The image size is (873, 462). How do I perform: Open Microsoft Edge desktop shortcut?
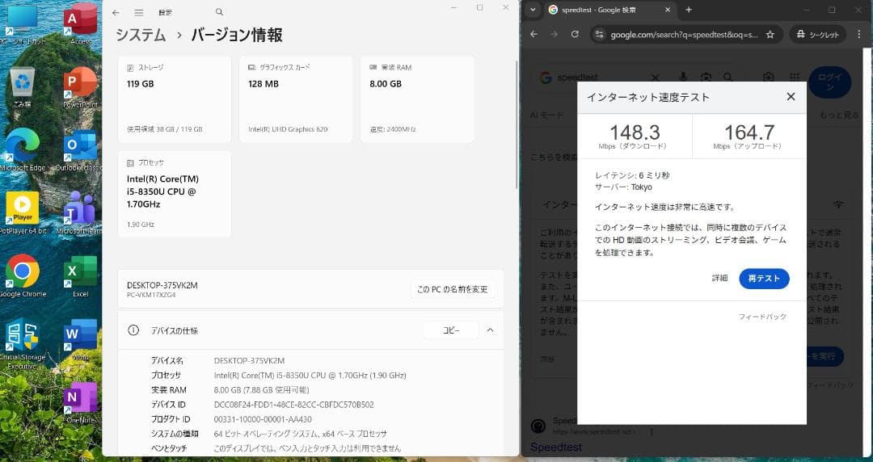[x=23, y=150]
